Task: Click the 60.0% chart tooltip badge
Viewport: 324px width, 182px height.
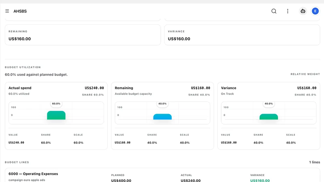Action: click(56, 104)
